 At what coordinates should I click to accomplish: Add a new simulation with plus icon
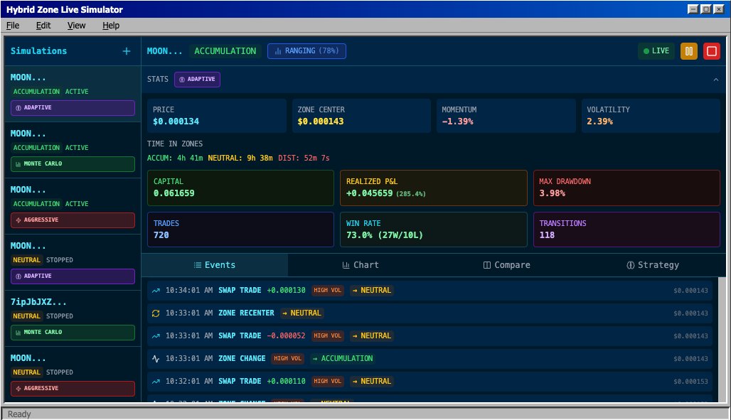127,51
